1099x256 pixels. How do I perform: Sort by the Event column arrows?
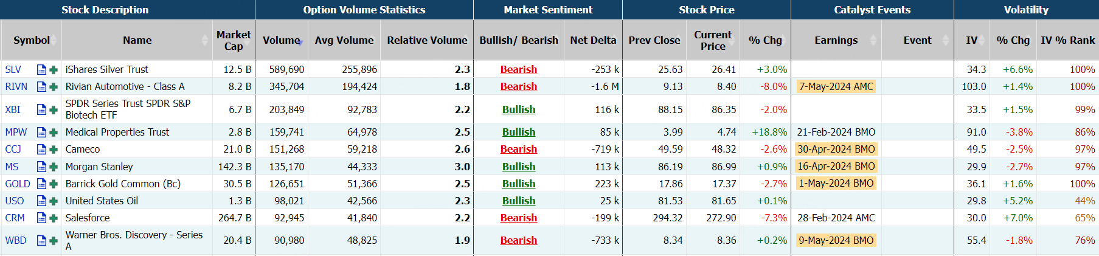[x=945, y=40]
